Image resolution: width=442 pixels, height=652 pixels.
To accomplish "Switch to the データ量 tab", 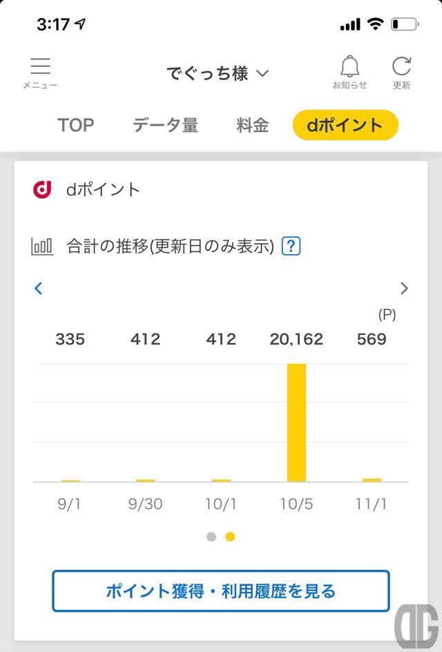I will [x=165, y=125].
